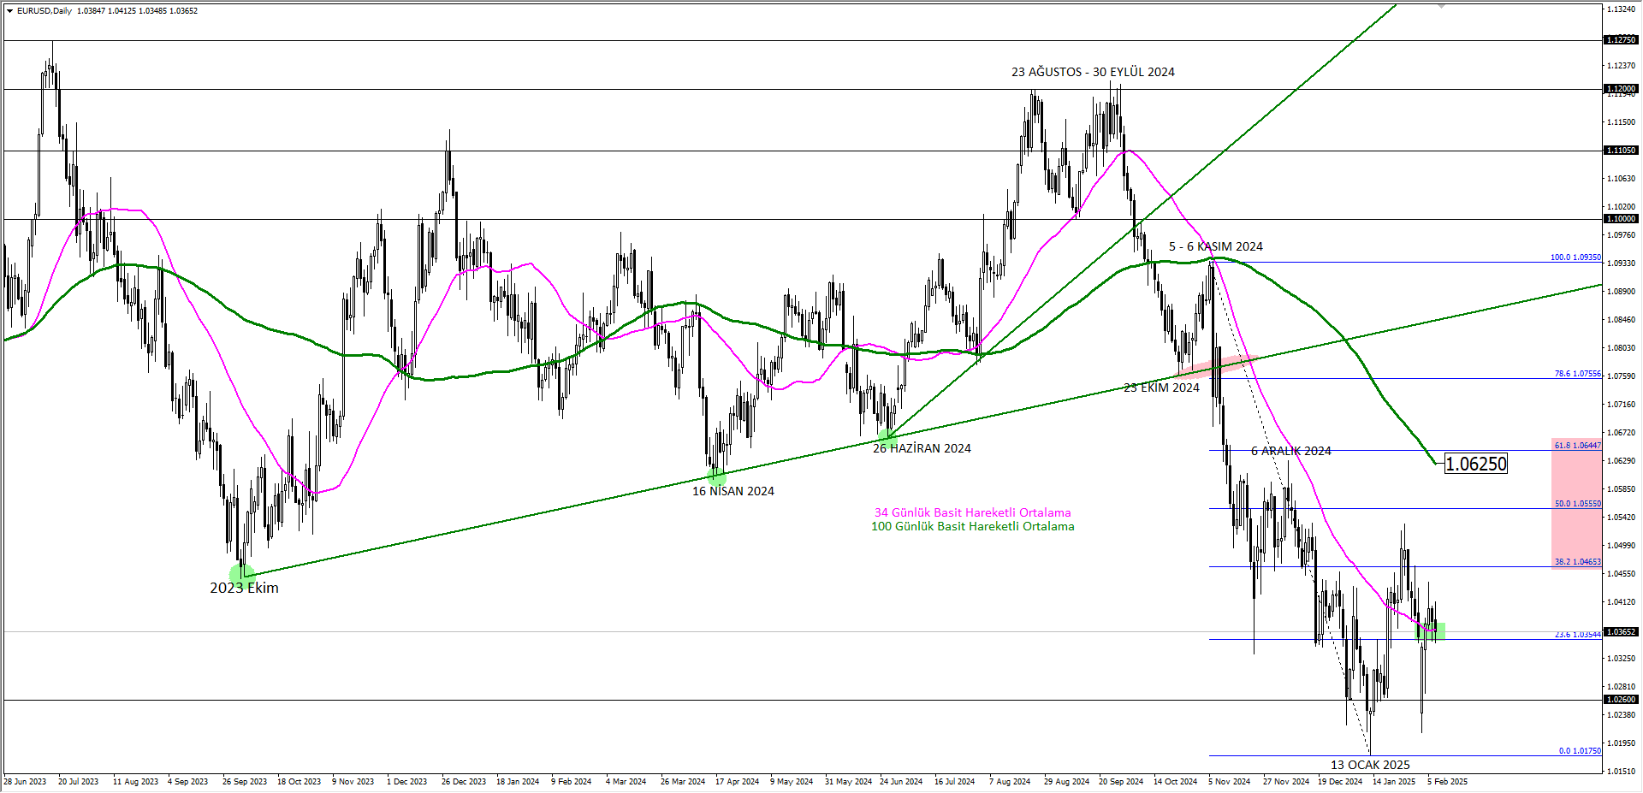Select the '13 OCAK 2025' label
The height and width of the screenshot is (793, 1643).
click(1370, 765)
